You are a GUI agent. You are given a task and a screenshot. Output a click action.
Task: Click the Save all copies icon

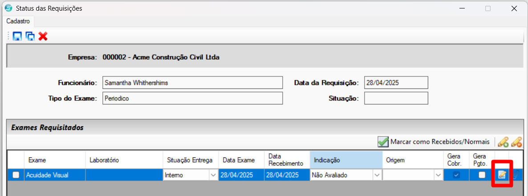point(30,36)
